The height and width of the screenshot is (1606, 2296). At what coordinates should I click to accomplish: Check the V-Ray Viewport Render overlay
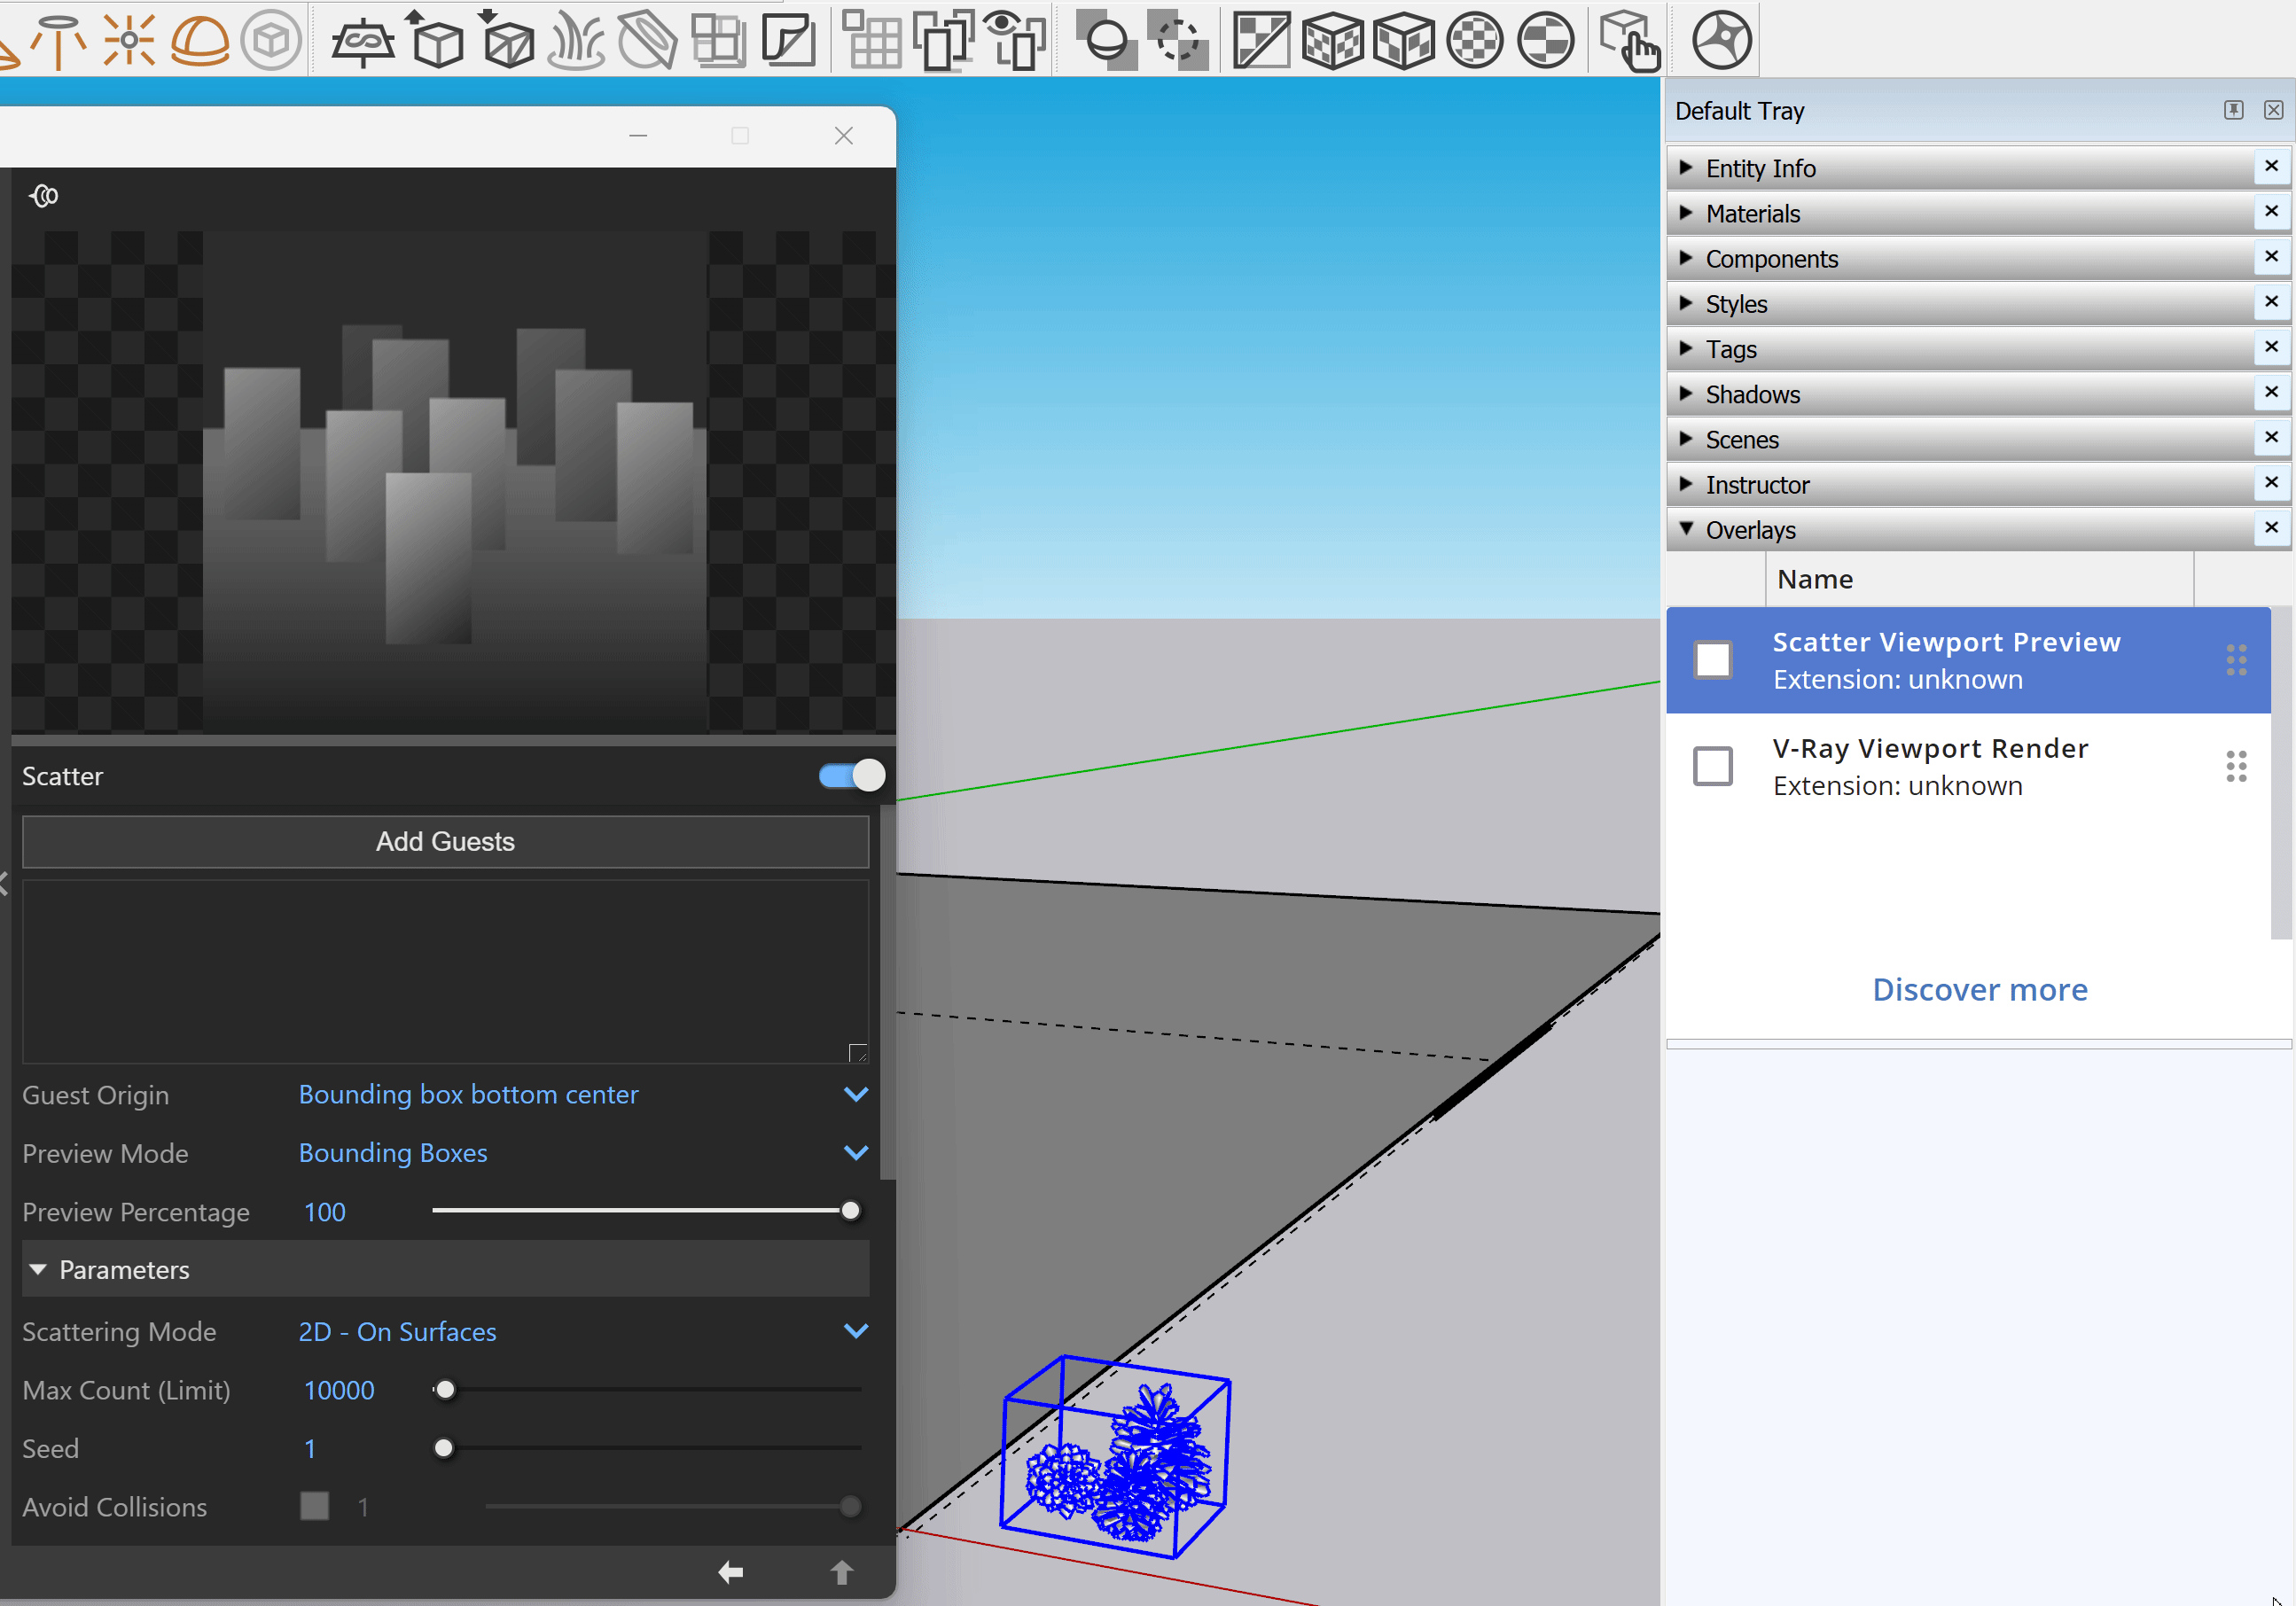(1712, 767)
